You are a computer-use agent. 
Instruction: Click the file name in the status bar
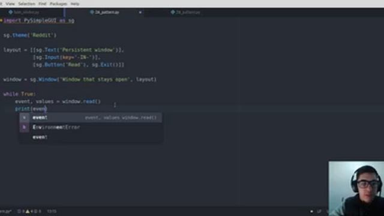(x=5, y=211)
